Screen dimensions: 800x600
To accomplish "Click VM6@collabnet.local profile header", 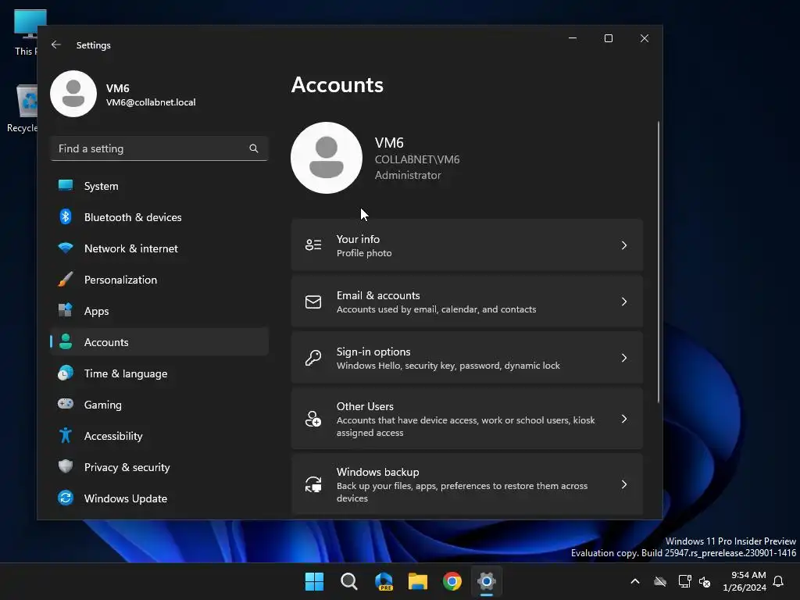I will coord(123,95).
